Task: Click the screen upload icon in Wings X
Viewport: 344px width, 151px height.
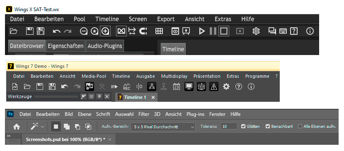Action: (x=186, y=31)
